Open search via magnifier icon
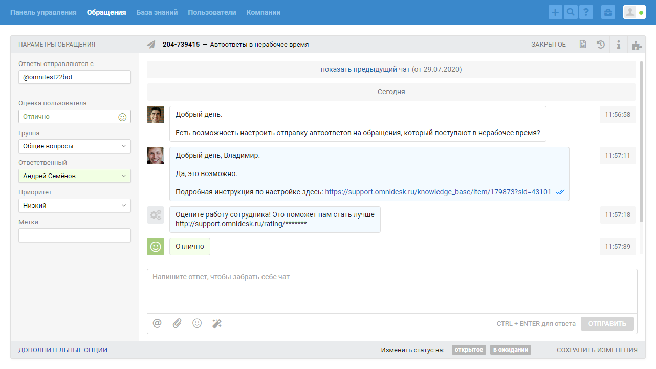The height and width of the screenshot is (369, 656). tap(570, 12)
